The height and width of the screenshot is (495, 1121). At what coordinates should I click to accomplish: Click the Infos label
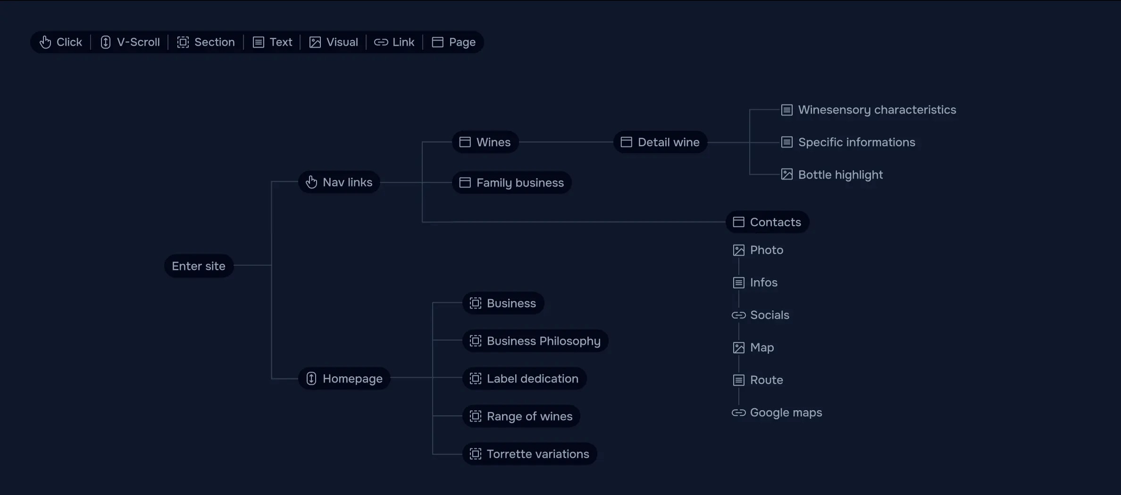point(764,283)
